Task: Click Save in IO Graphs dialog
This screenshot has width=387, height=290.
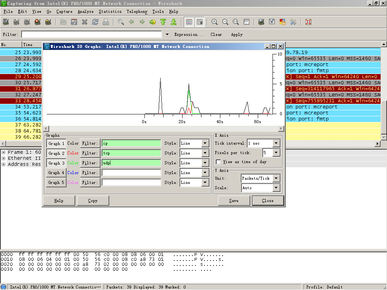Action: tap(234, 201)
